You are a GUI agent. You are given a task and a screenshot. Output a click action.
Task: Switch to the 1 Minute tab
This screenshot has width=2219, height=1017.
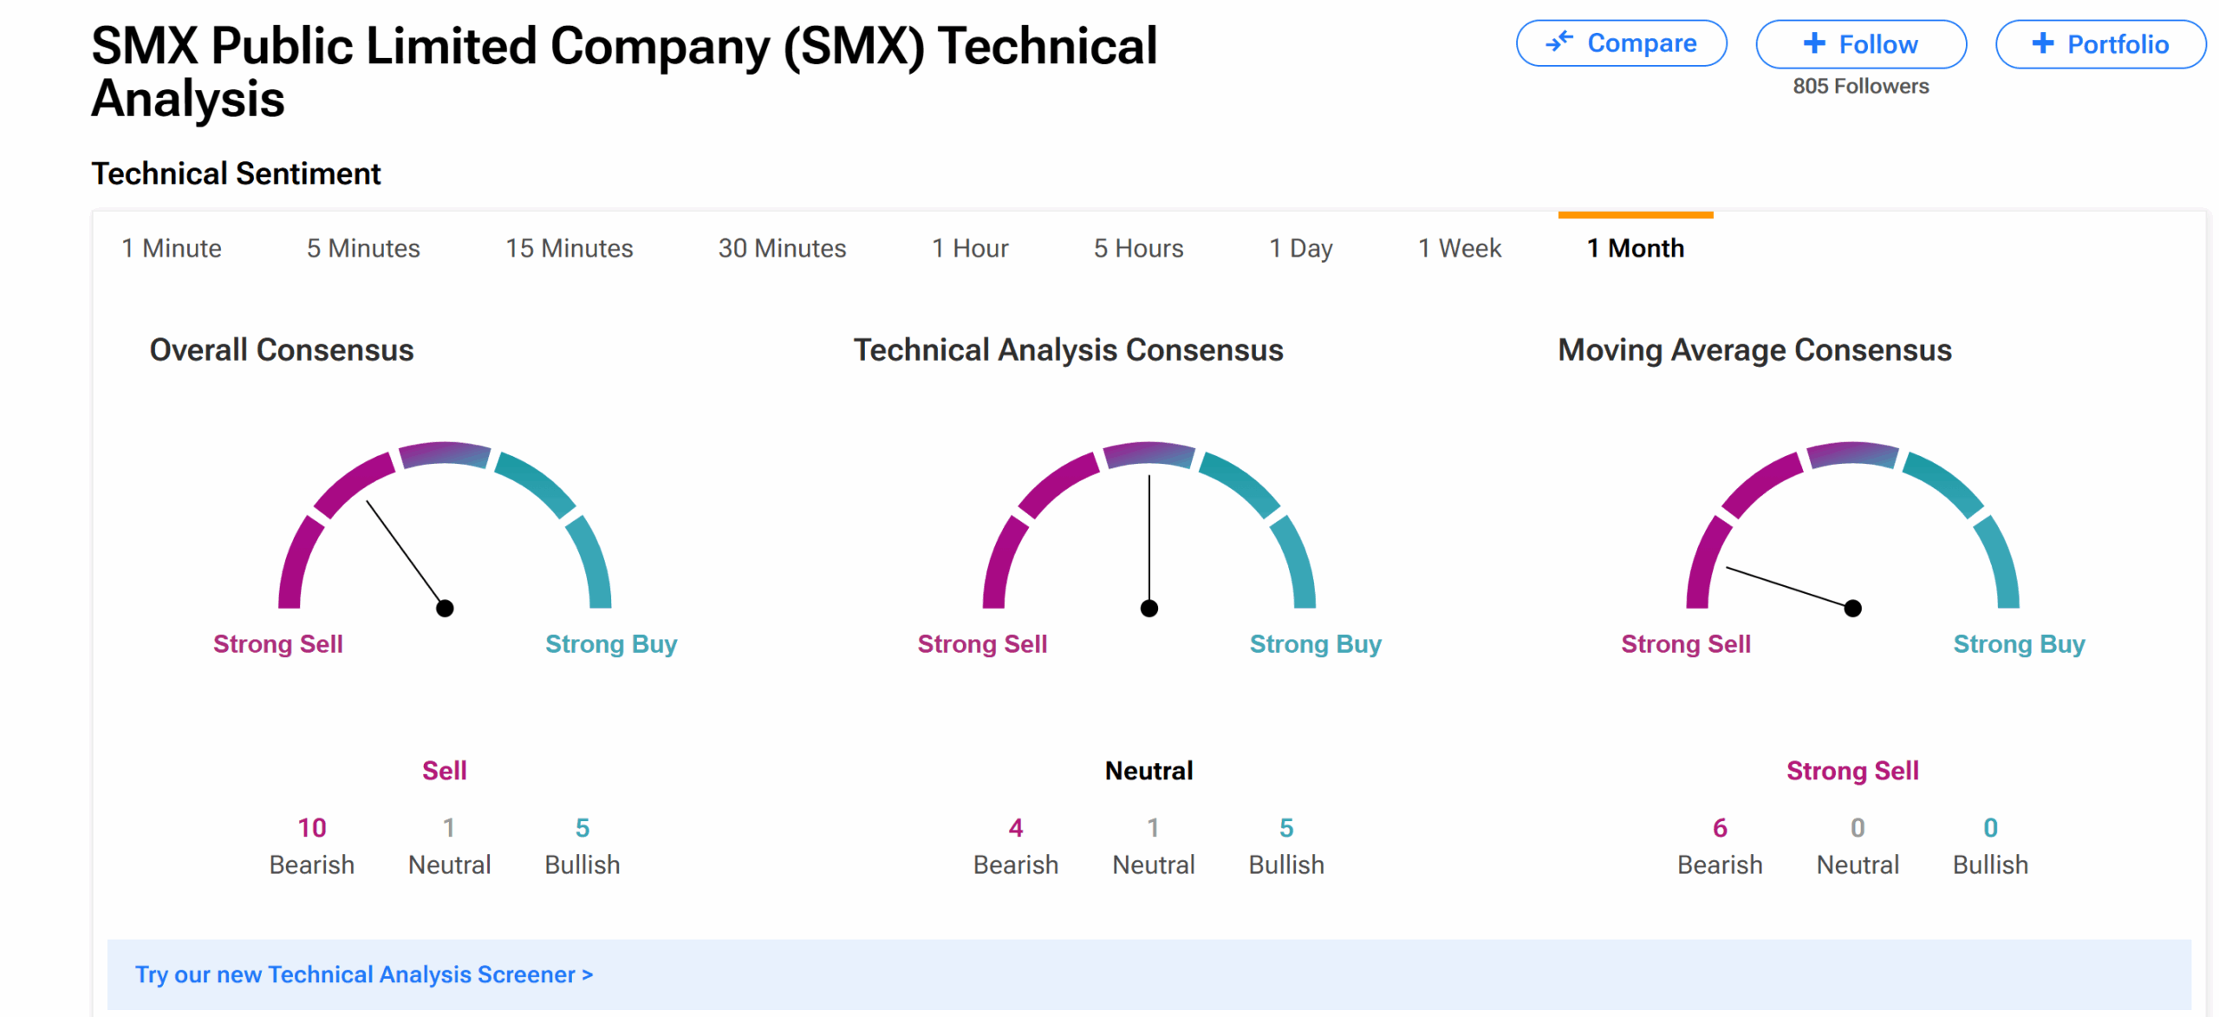(x=172, y=248)
